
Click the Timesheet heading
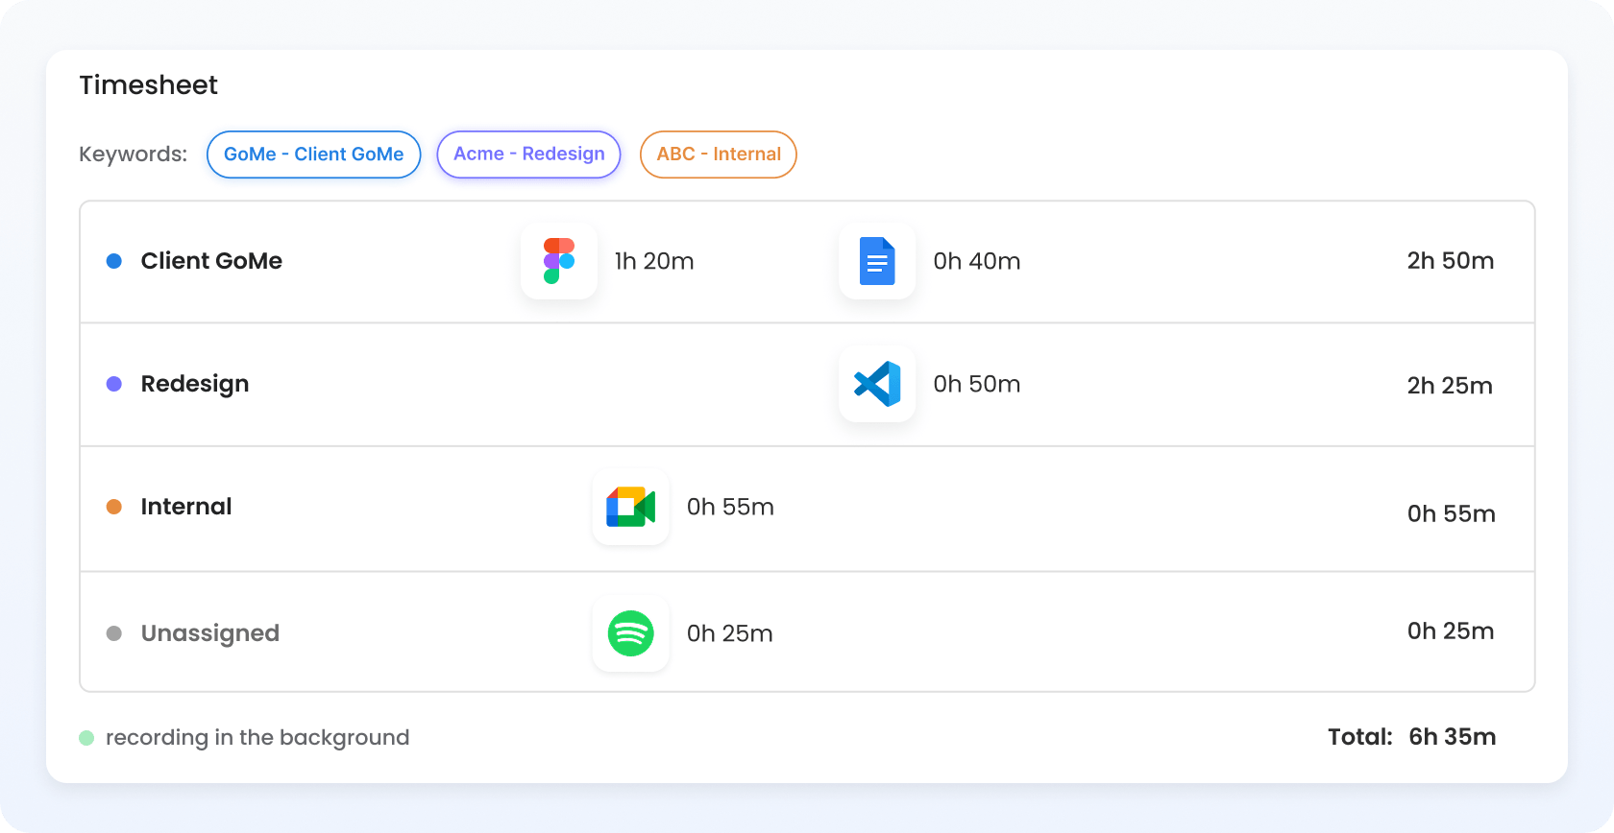(148, 85)
